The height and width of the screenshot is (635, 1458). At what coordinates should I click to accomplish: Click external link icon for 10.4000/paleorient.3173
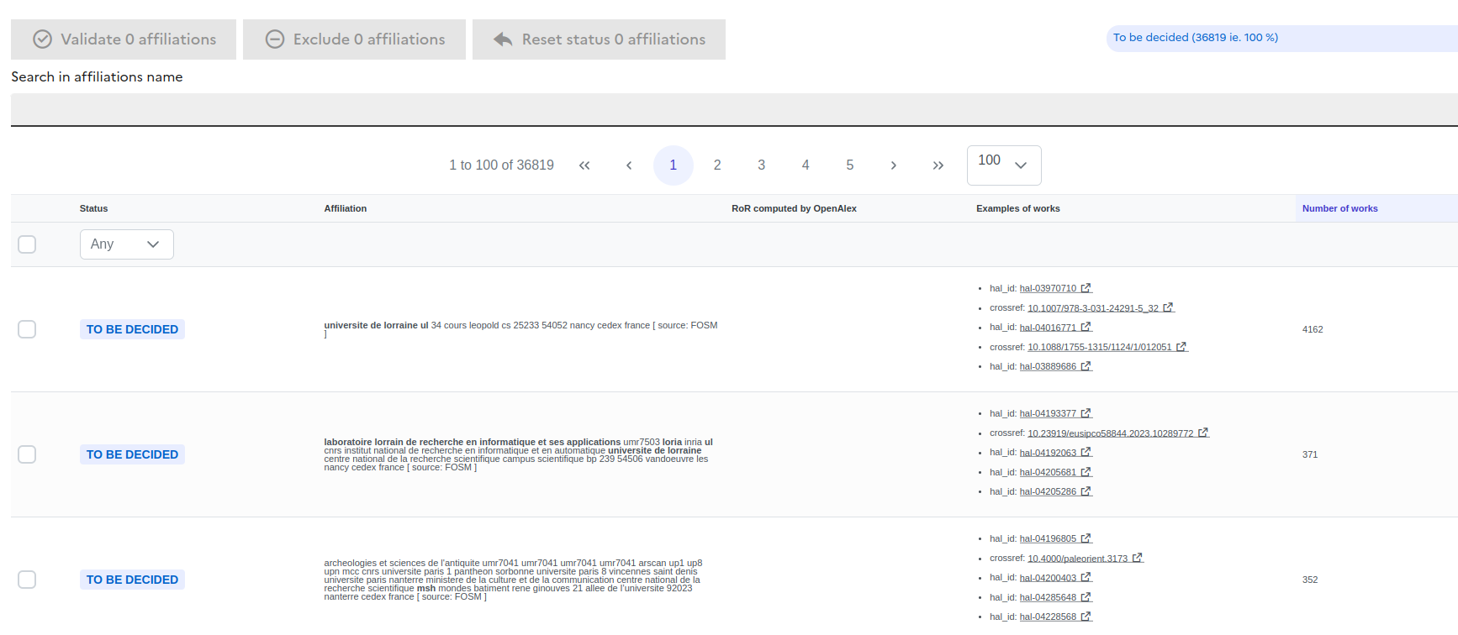click(1138, 558)
